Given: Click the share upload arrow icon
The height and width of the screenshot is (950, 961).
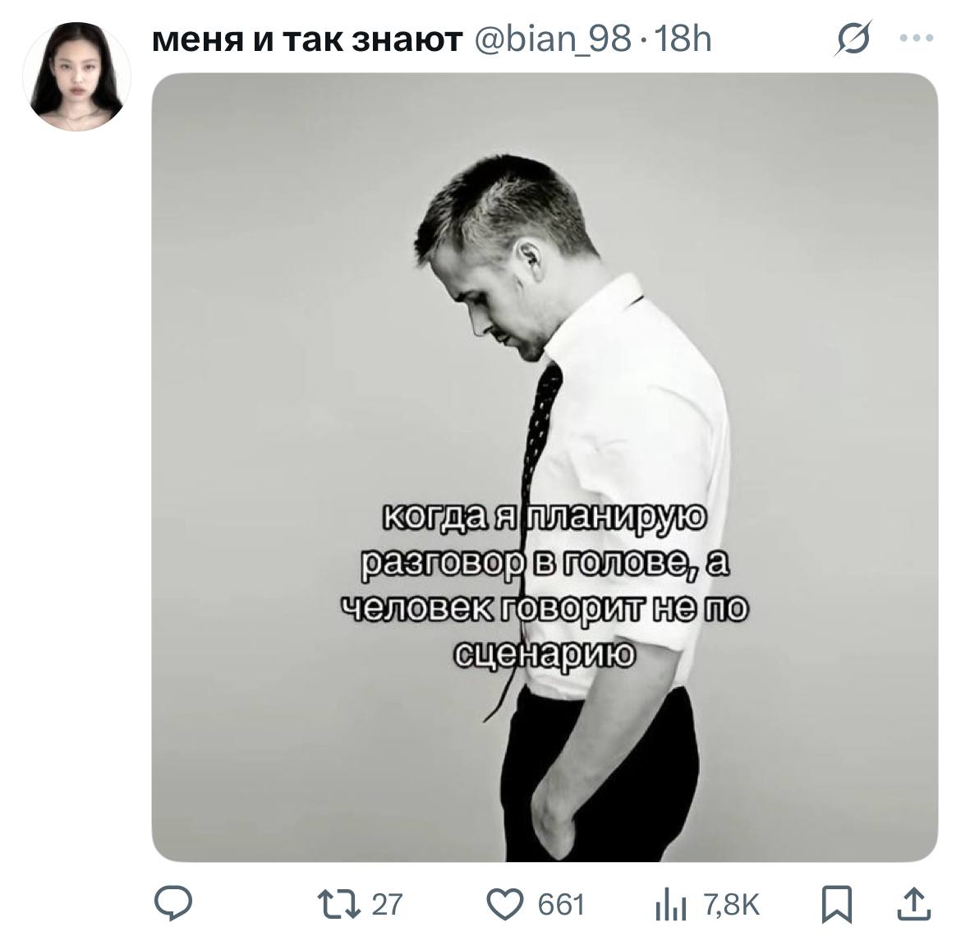Looking at the screenshot, I should 913,904.
